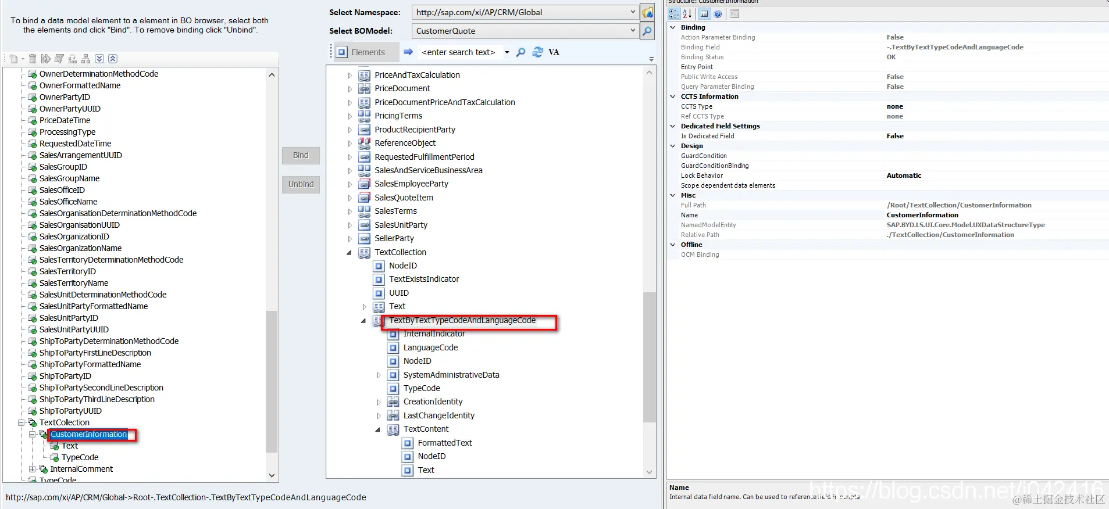Click the double-arrow icon next to trash icon
1109x509 pixels.
coord(46,59)
